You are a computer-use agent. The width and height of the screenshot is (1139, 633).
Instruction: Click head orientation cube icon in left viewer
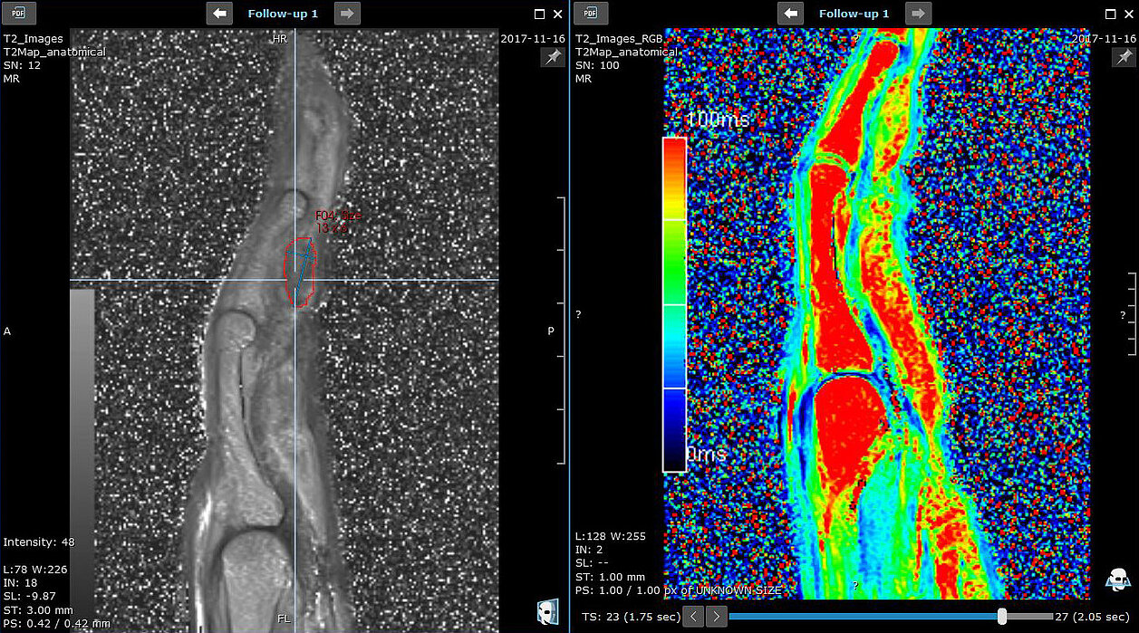click(x=546, y=612)
